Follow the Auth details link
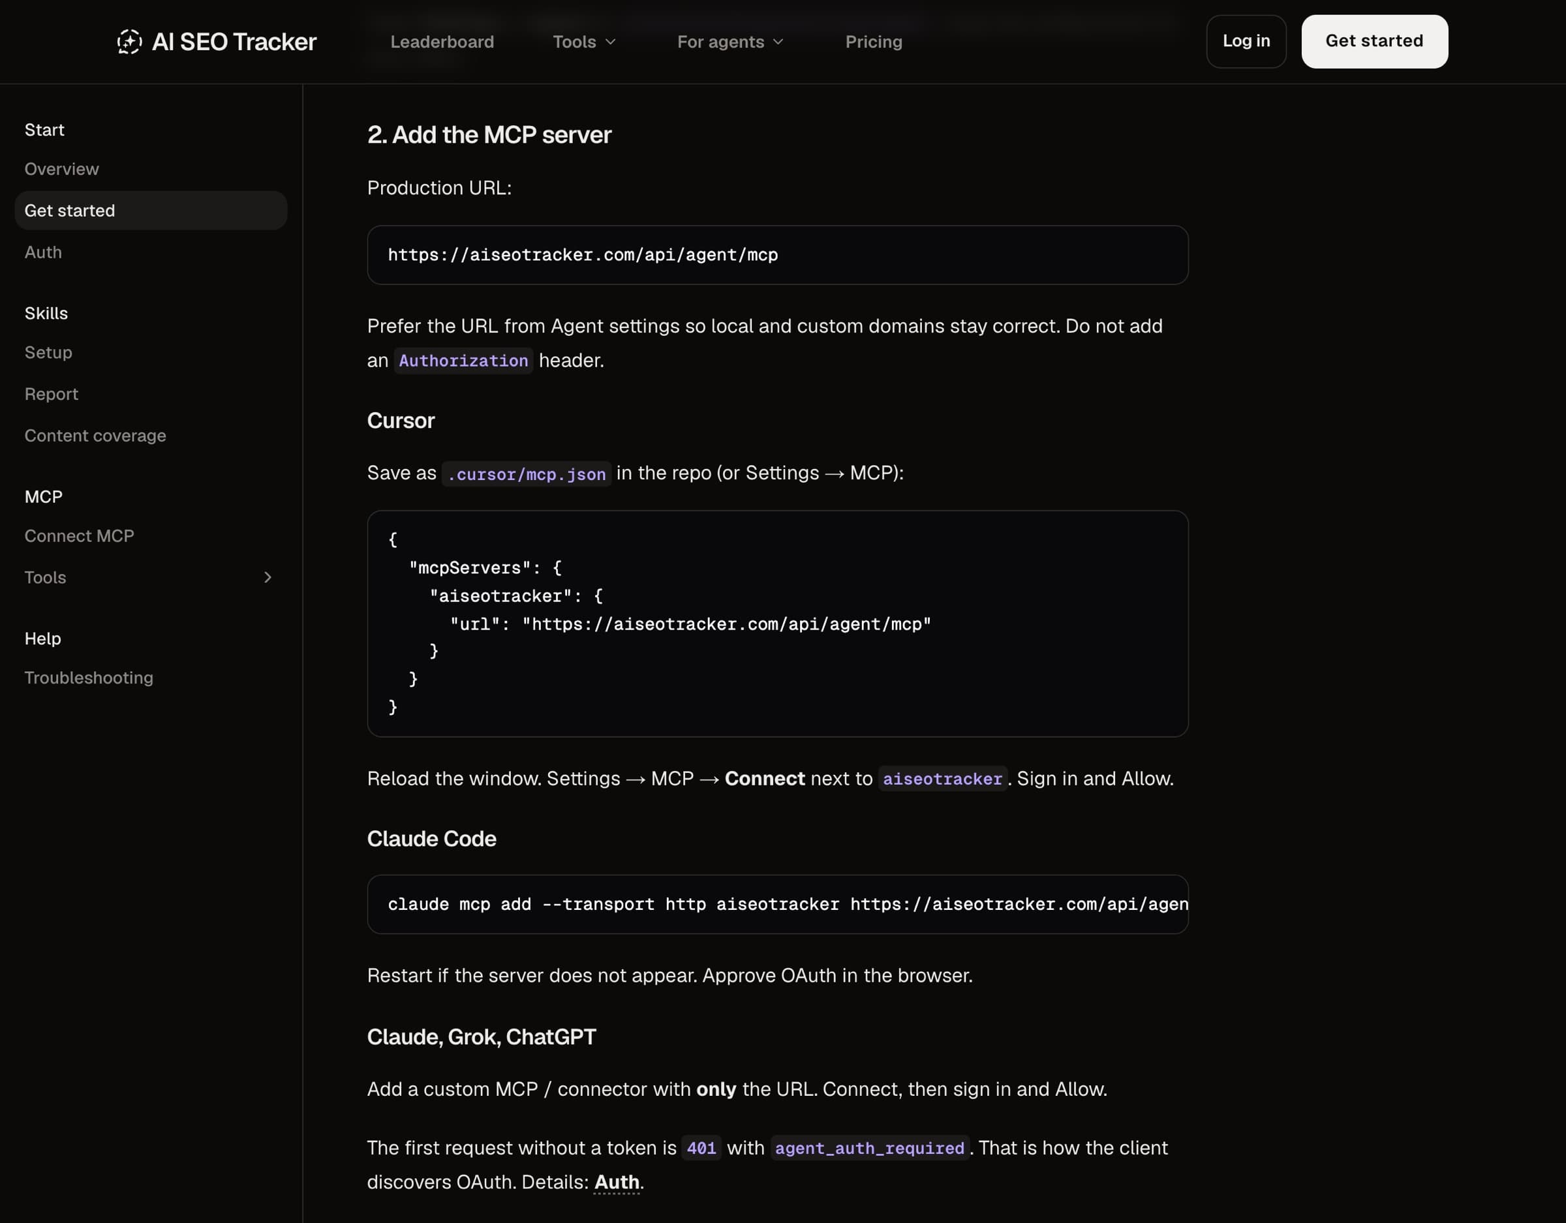 617,1182
